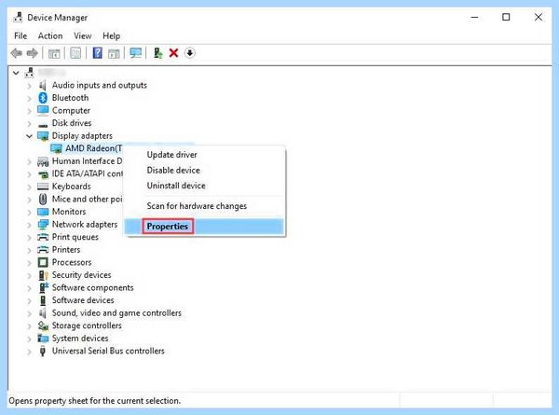
Task: Select the Security devices tree item
Action: [82, 275]
